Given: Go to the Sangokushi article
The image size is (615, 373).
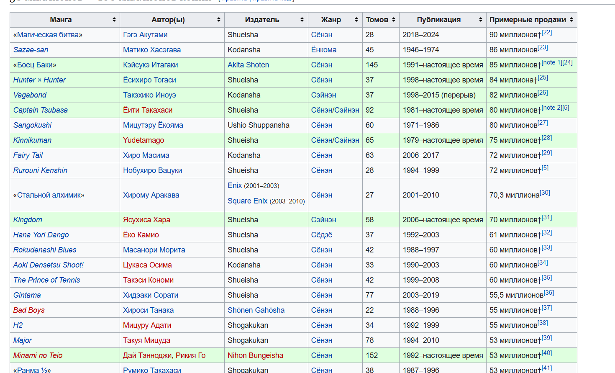Looking at the screenshot, I should (32, 125).
